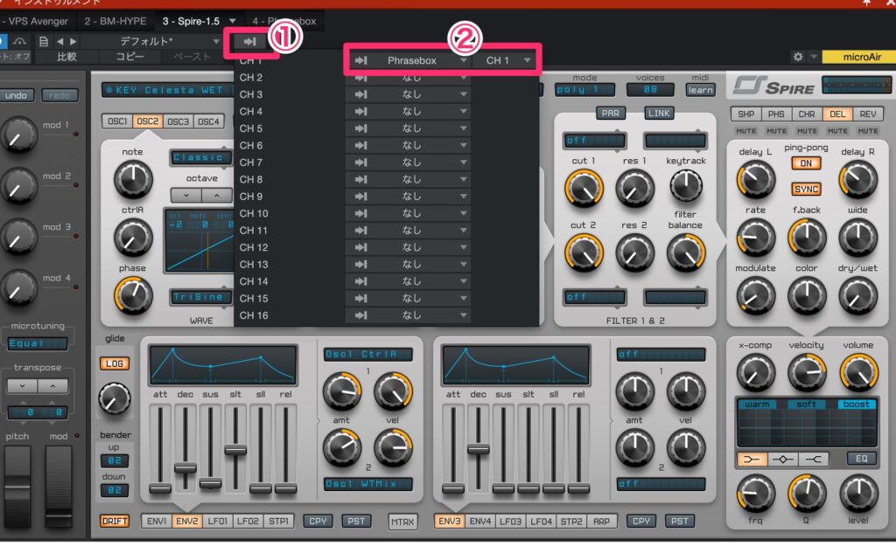The width and height of the screenshot is (896, 560).
Task: Open the gear settings icon beside microAir
Action: pyautogui.click(x=797, y=57)
